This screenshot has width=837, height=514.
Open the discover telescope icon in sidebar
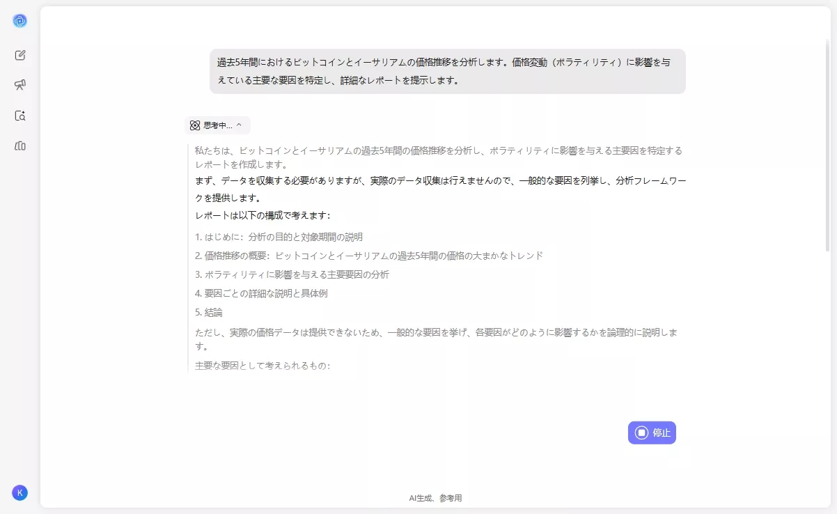coord(20,85)
